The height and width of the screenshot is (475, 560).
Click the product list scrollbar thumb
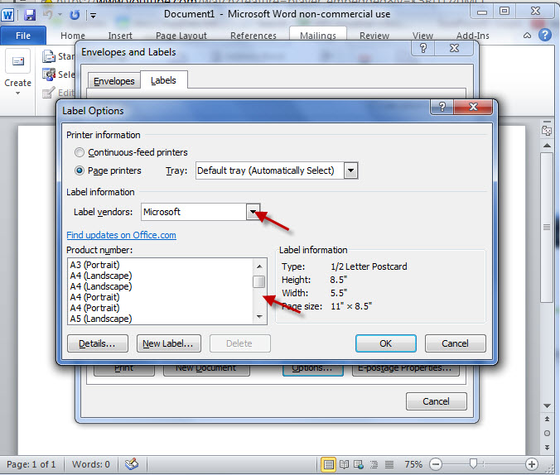[259, 281]
